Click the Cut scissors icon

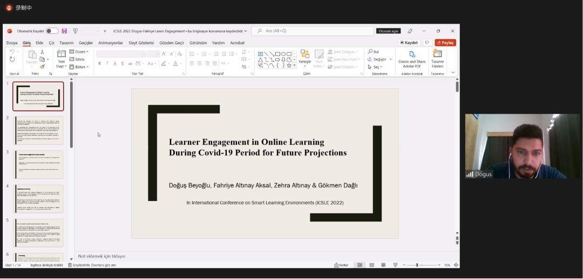pos(42,52)
